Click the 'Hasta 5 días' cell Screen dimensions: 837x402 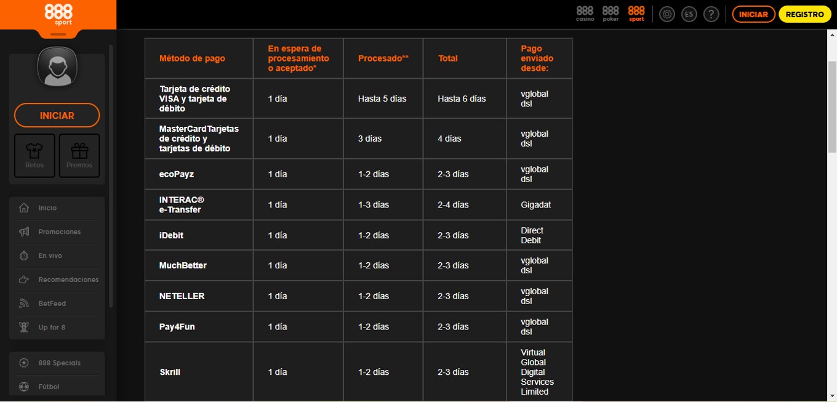pyautogui.click(x=383, y=98)
